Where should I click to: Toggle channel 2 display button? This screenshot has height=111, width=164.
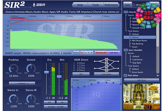(x=85, y=53)
